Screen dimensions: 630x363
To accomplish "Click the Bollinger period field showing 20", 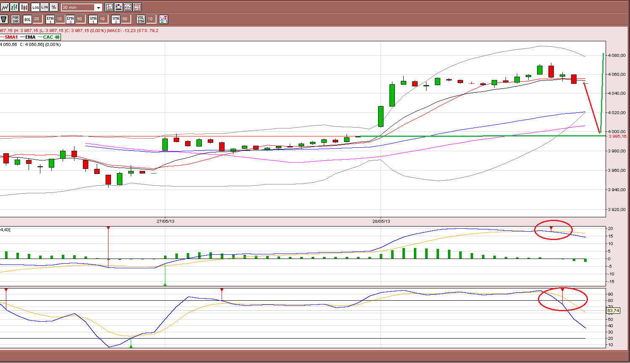I will pos(37,19).
